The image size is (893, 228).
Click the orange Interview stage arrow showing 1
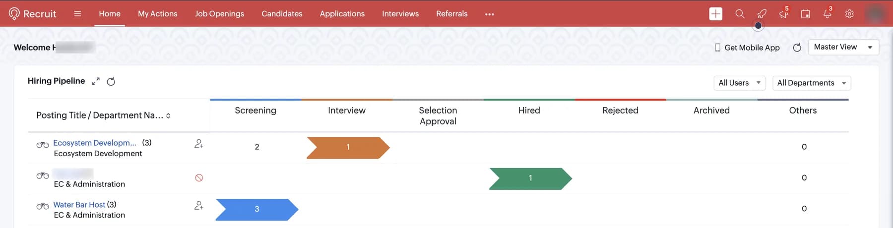348,147
